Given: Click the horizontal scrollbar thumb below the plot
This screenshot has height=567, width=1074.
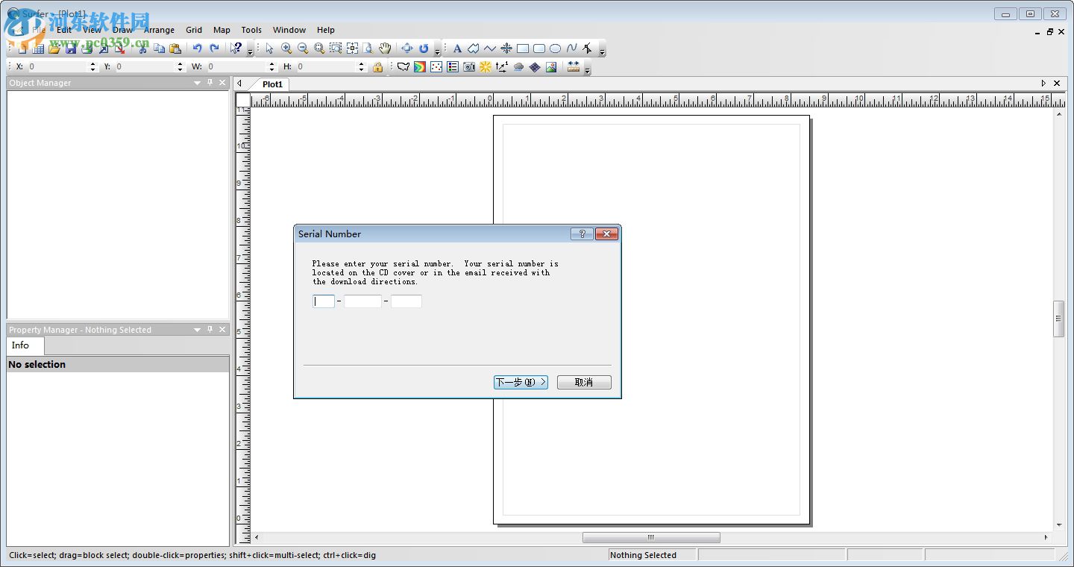Looking at the screenshot, I should [651, 537].
